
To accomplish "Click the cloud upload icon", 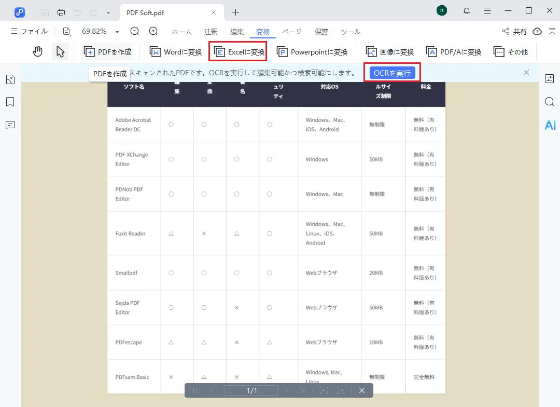I will pos(537,32).
